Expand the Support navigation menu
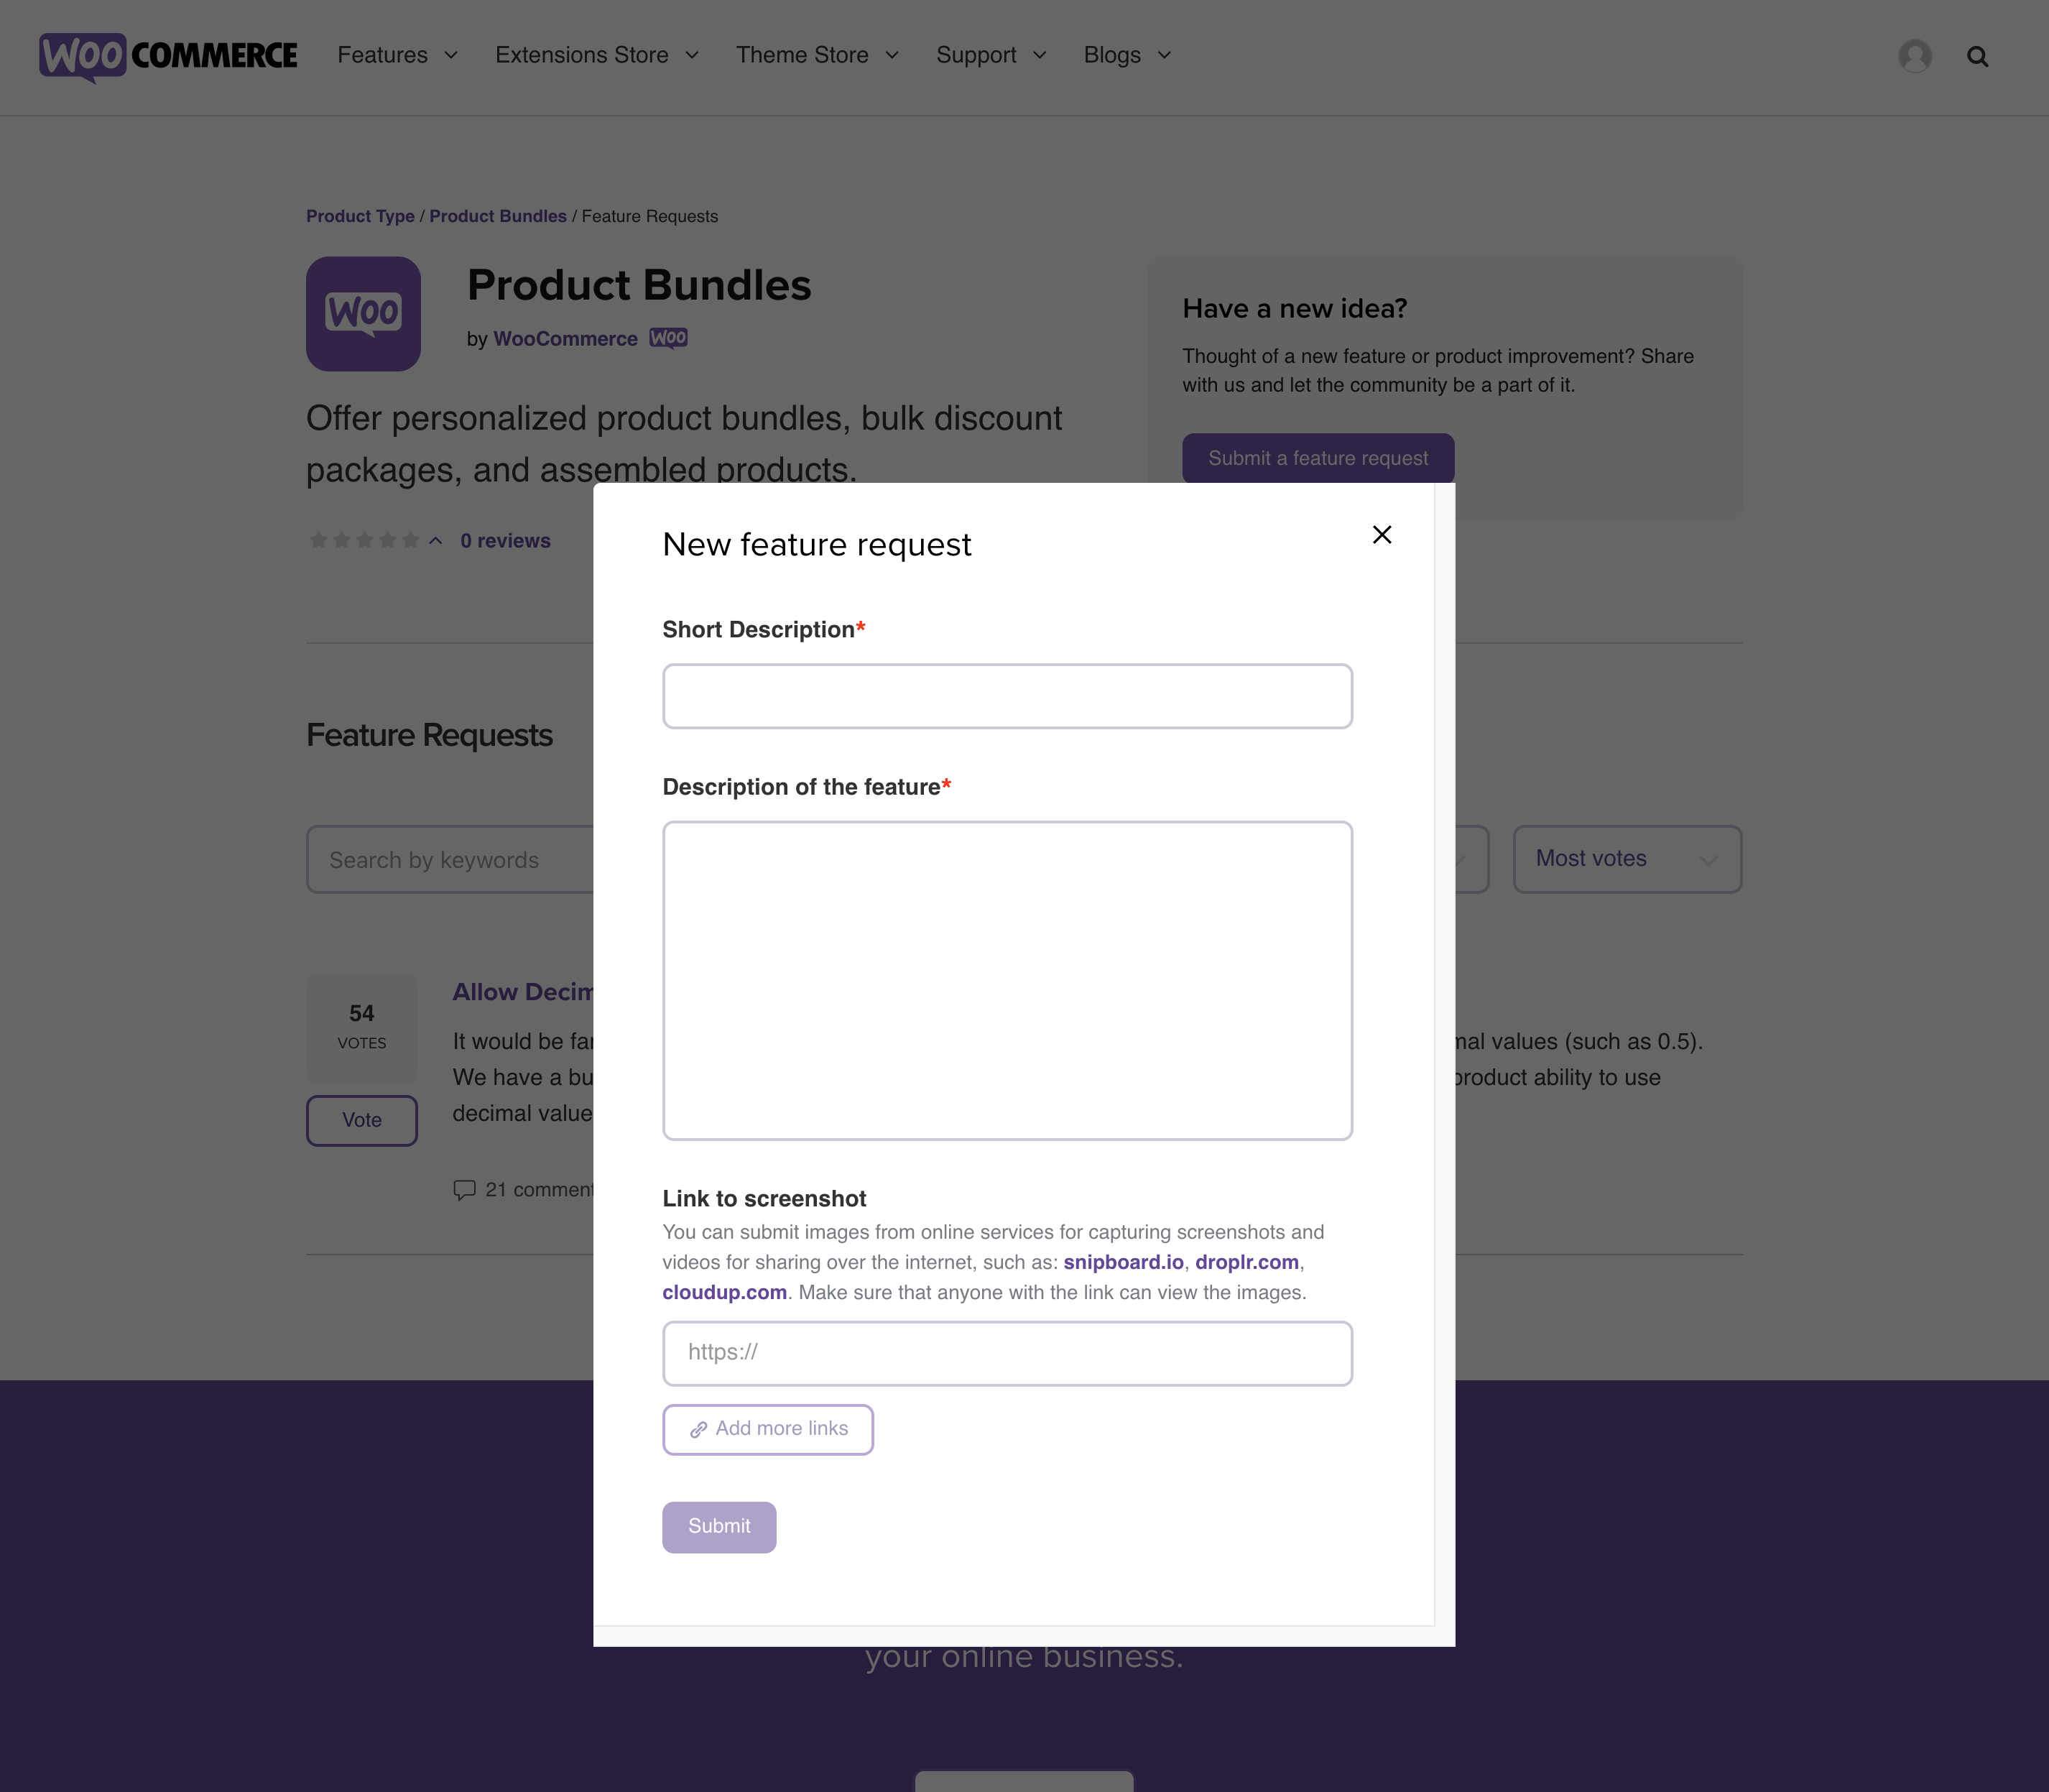The height and width of the screenshot is (1792, 2049). 991,55
